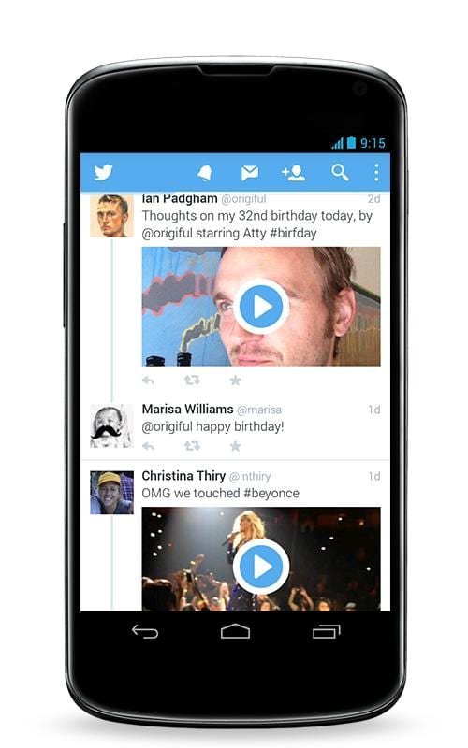
Task: Play the Beyonce concert video
Action: (261, 567)
